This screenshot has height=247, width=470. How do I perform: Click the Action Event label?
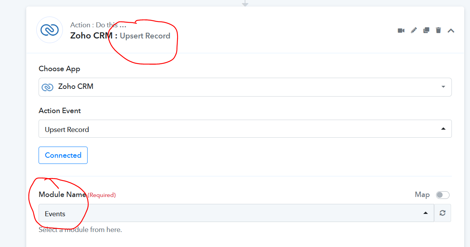coord(60,111)
